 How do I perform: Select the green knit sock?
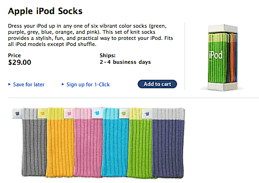click(140, 143)
